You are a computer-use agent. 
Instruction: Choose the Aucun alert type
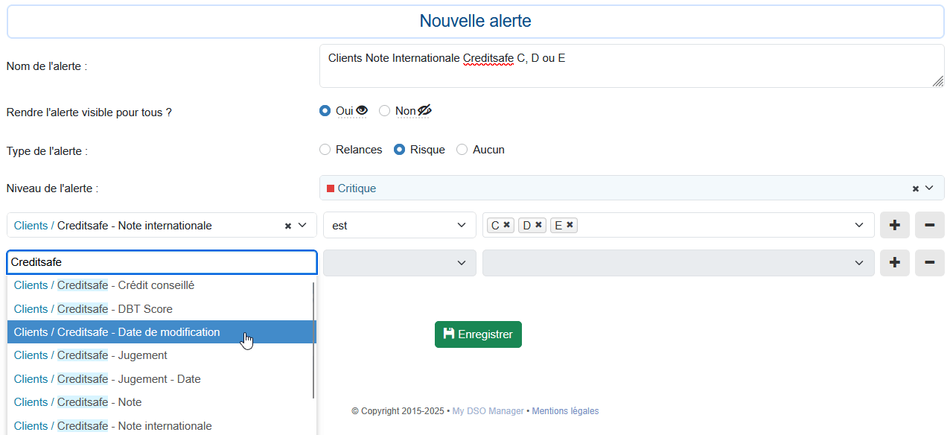[461, 149]
